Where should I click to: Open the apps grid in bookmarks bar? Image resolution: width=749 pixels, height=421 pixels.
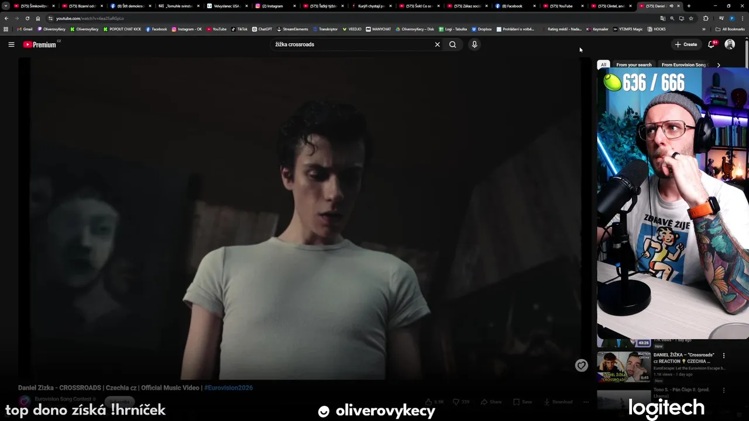(x=6, y=29)
